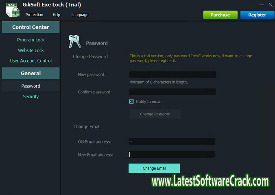275x195 pixels.
Task: Click the keys icon beside Password heading
Action: pyautogui.click(x=74, y=41)
